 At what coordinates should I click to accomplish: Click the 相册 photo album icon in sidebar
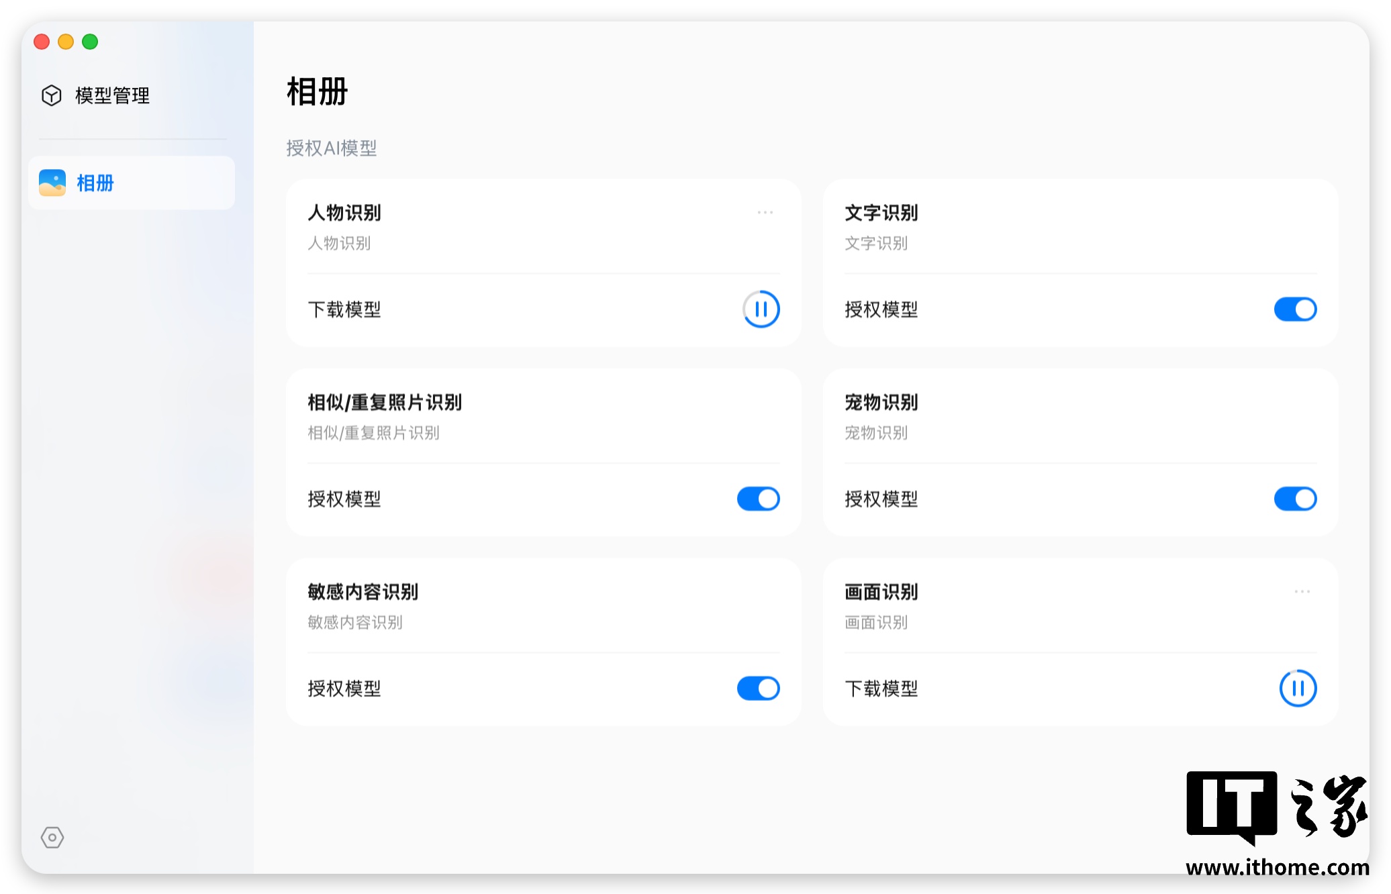pos(52,183)
